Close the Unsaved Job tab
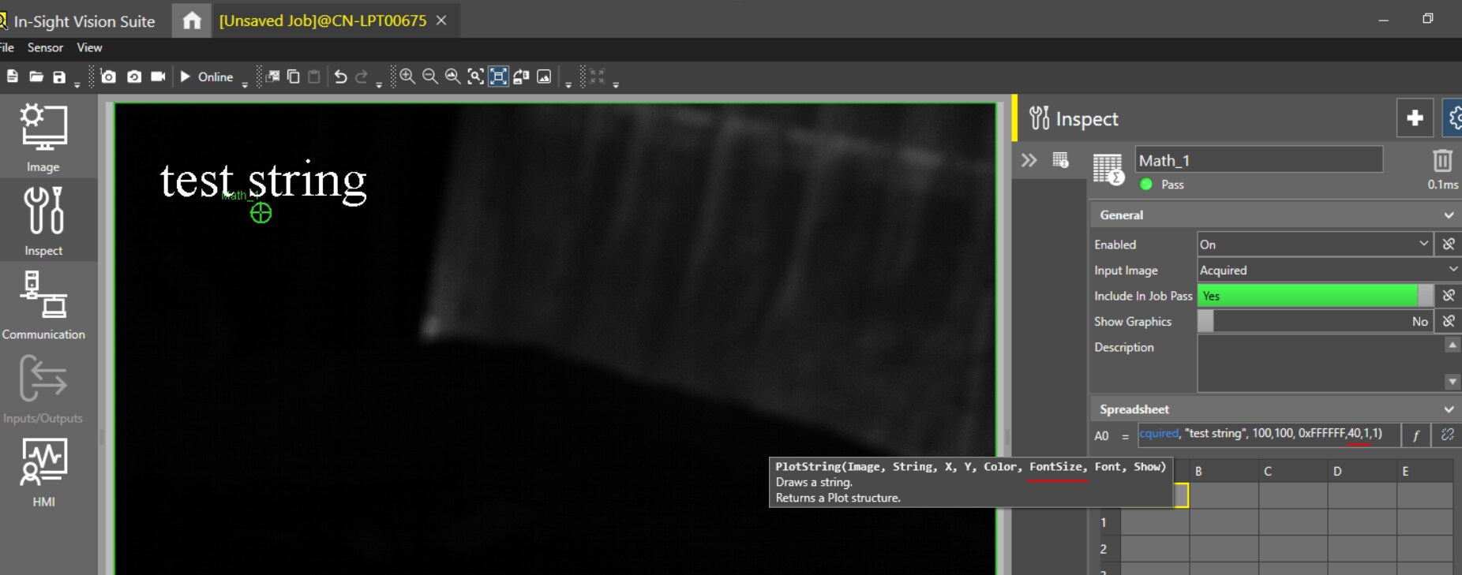This screenshot has width=1462, height=575. point(441,21)
